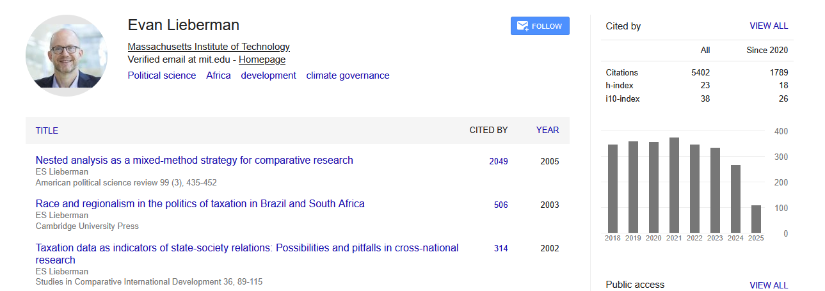View the 506 citing articles

click(x=501, y=205)
